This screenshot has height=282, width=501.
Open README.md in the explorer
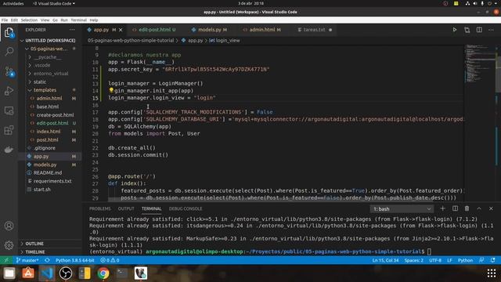pos(48,172)
